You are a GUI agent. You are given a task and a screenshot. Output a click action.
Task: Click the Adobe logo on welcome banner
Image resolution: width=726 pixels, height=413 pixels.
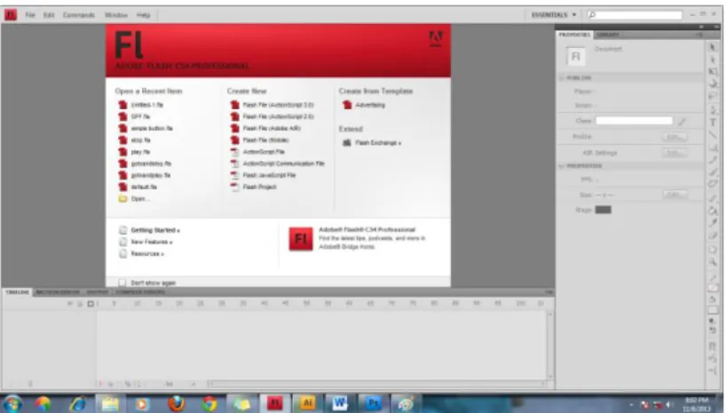(435, 38)
